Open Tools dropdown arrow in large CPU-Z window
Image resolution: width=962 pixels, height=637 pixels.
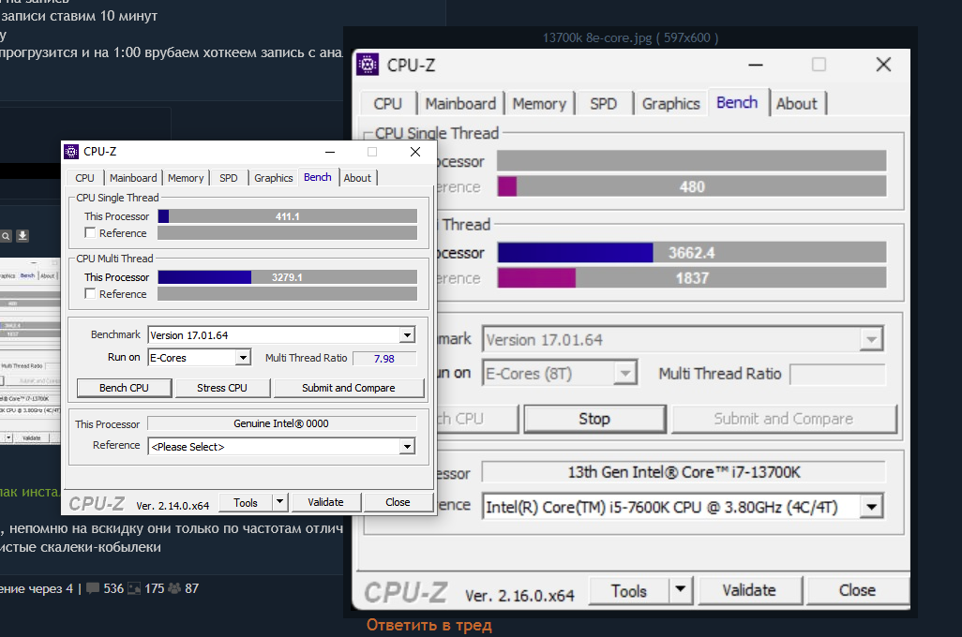(x=680, y=590)
